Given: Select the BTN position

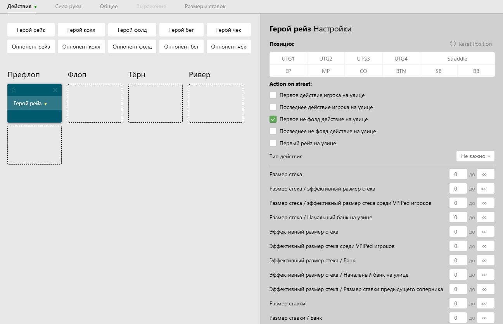Looking at the screenshot, I should coord(401,71).
